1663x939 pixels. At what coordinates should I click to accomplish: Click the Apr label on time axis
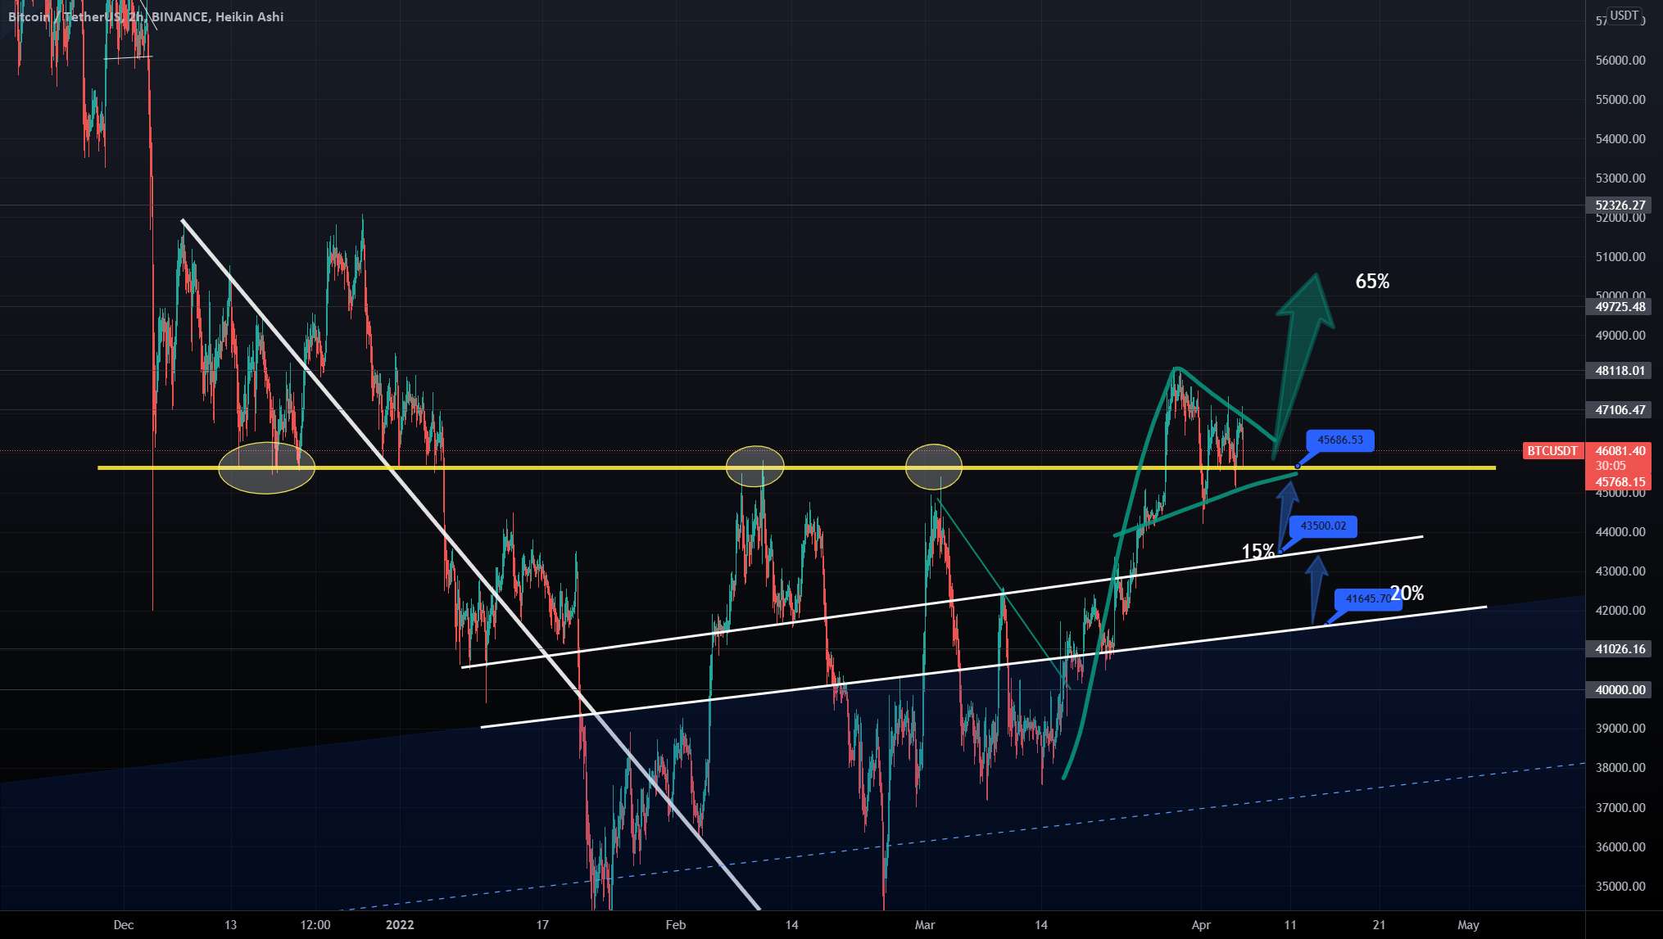pyautogui.click(x=1201, y=925)
